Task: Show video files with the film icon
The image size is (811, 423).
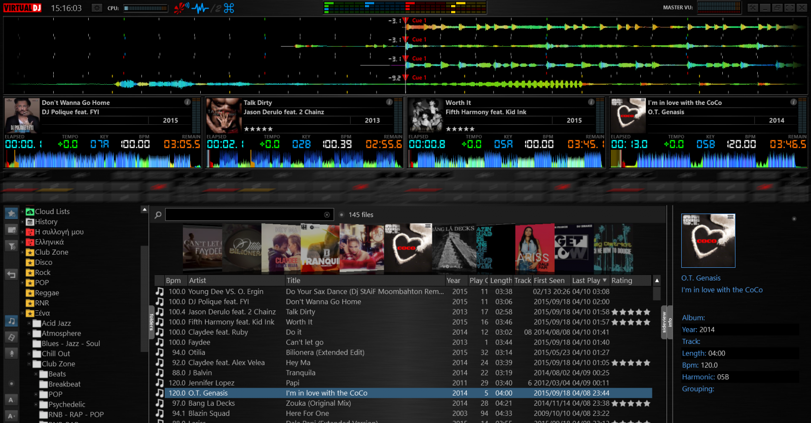Action: pos(11,337)
